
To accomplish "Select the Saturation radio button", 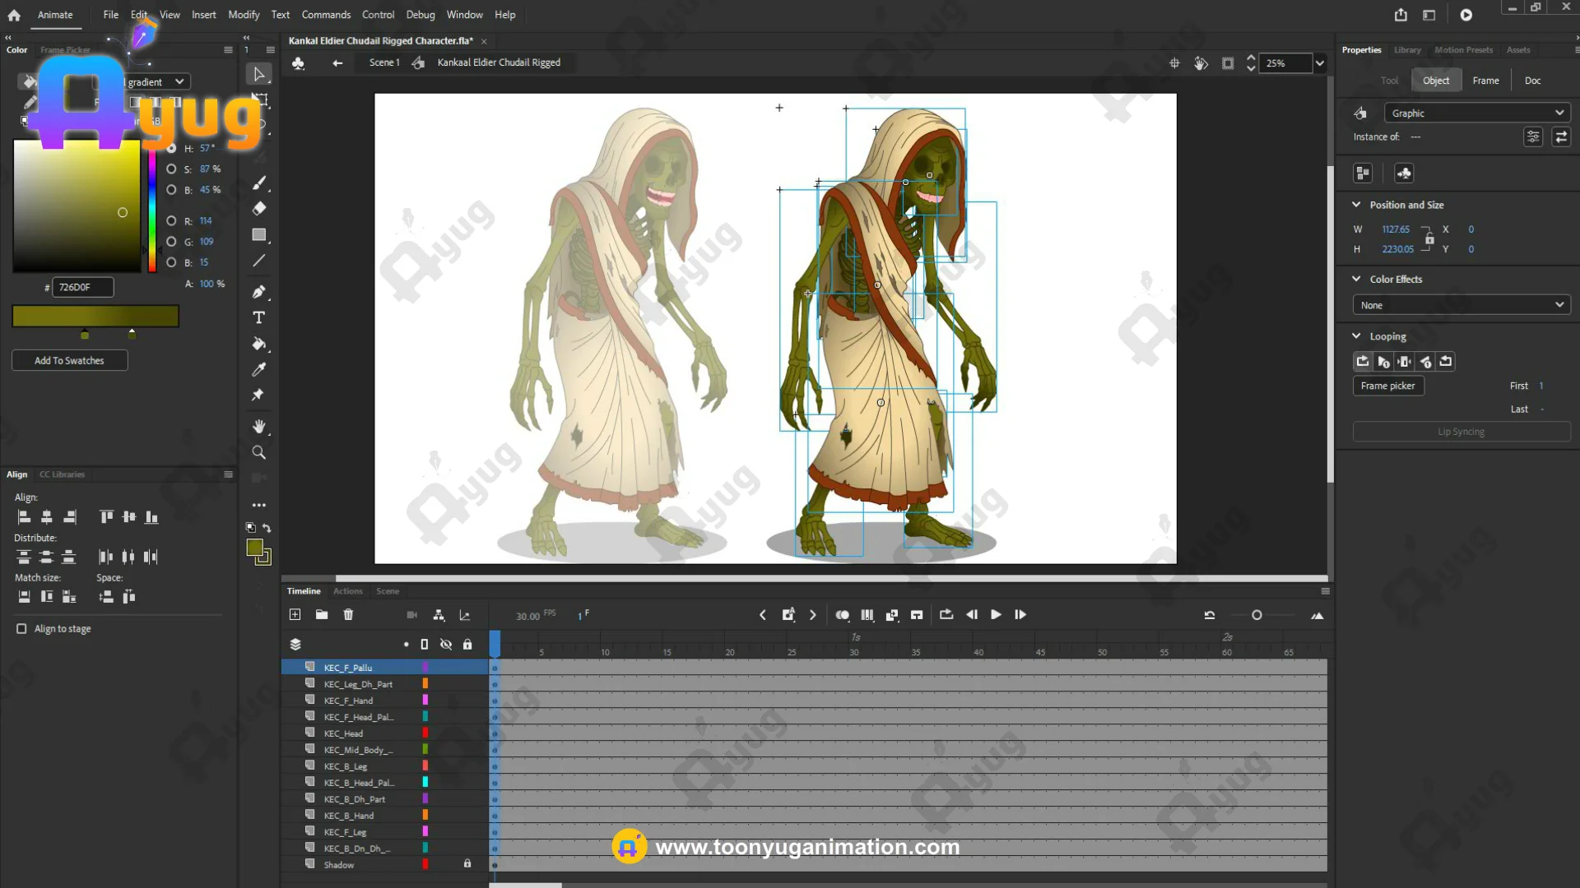I will (171, 169).
